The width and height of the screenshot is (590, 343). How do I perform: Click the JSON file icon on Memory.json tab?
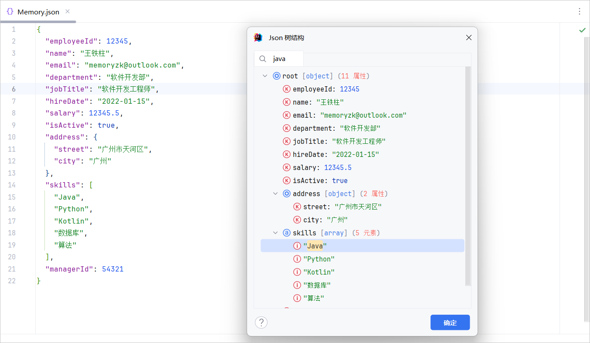[x=10, y=11]
